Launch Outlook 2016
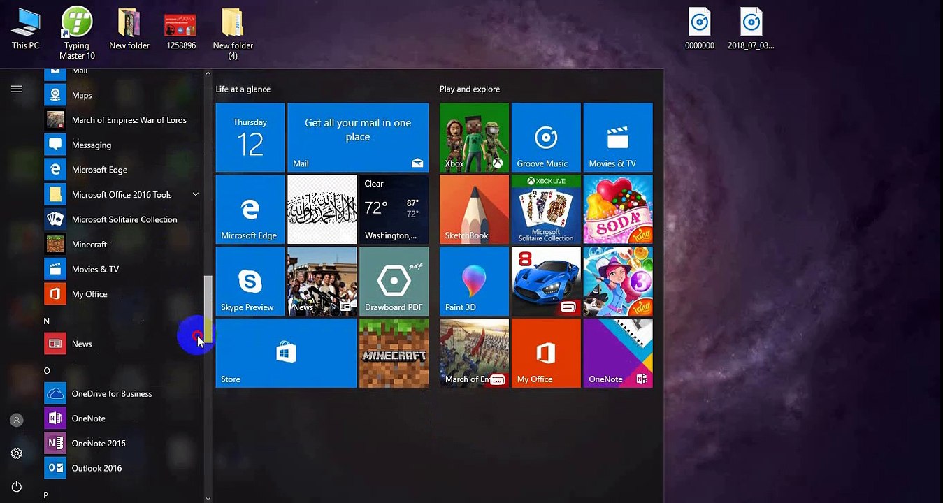This screenshot has height=503, width=943. pos(122,468)
